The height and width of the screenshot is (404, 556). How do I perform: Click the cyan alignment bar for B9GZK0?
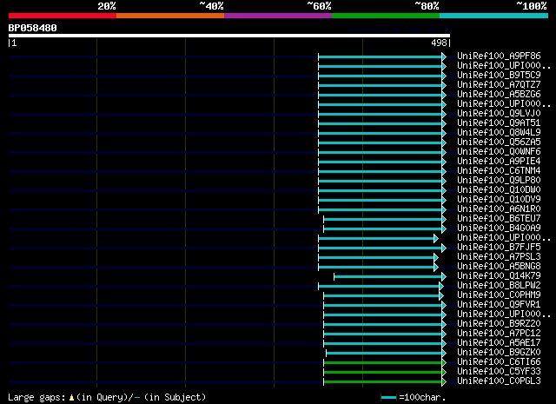coord(384,354)
